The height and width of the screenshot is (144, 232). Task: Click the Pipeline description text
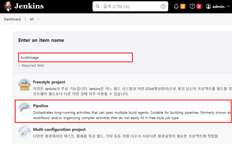(x=132, y=115)
